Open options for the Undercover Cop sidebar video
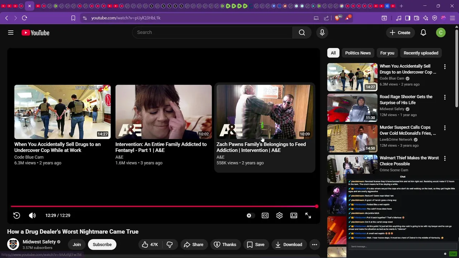The width and height of the screenshot is (459, 258). (445, 67)
